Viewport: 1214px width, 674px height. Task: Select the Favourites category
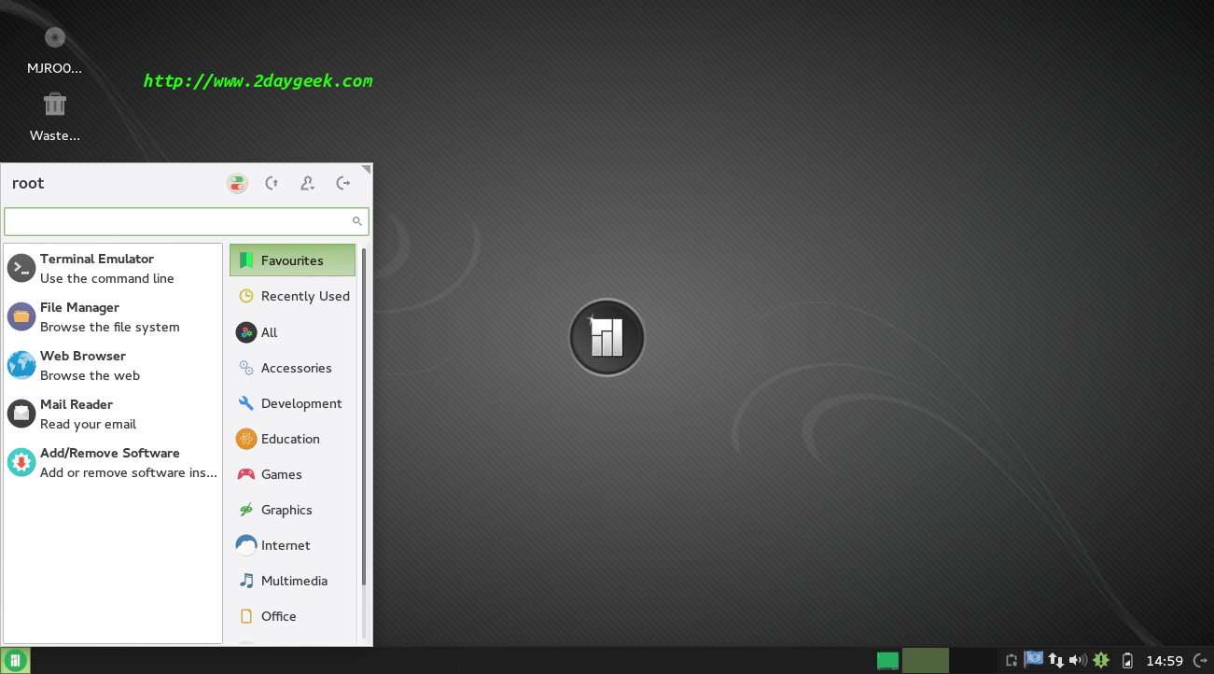(x=292, y=260)
